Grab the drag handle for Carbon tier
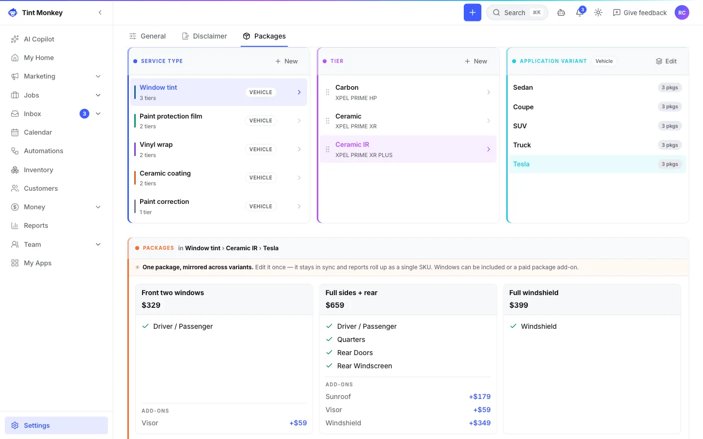The height and width of the screenshot is (439, 703). (x=328, y=92)
